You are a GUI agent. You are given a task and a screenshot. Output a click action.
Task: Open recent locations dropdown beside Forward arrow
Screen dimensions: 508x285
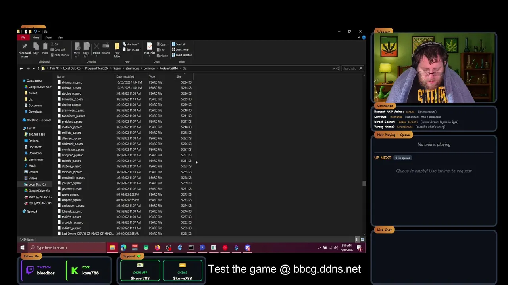(x=33, y=68)
